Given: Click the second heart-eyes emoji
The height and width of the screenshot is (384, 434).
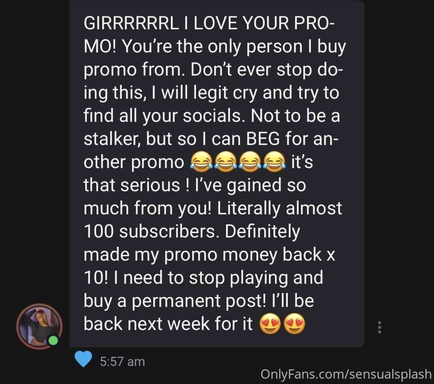Looking at the screenshot, I should 294,324.
